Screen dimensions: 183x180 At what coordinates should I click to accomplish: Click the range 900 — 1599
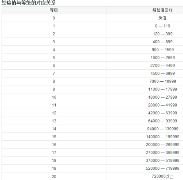point(163,49)
